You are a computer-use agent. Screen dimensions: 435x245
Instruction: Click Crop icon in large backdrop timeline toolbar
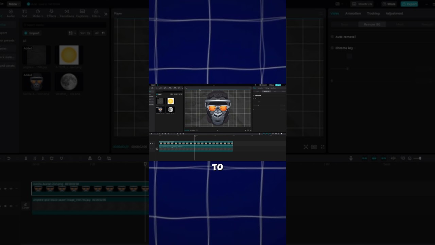pos(109,158)
